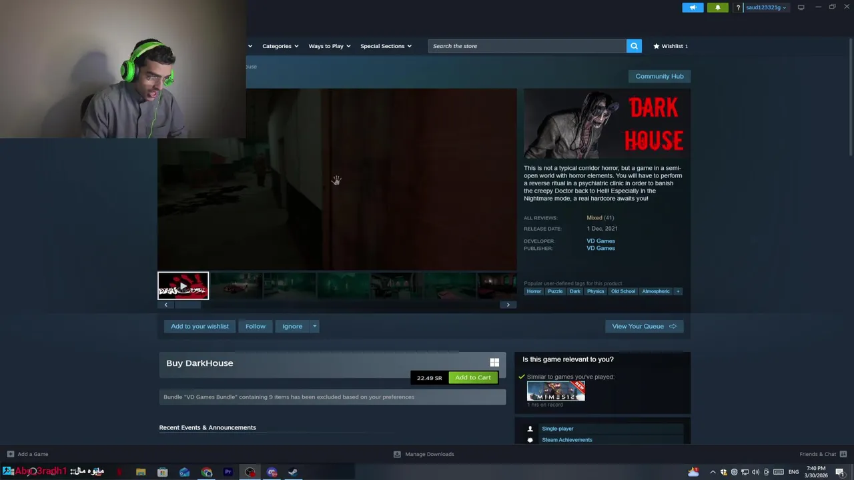Viewport: 854px width, 480px height.
Task: Click the Single-player feature icon
Action: point(530,429)
